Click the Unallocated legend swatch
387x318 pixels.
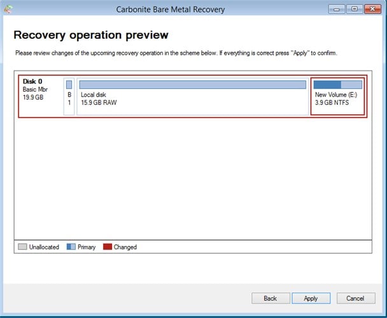[x=22, y=247]
